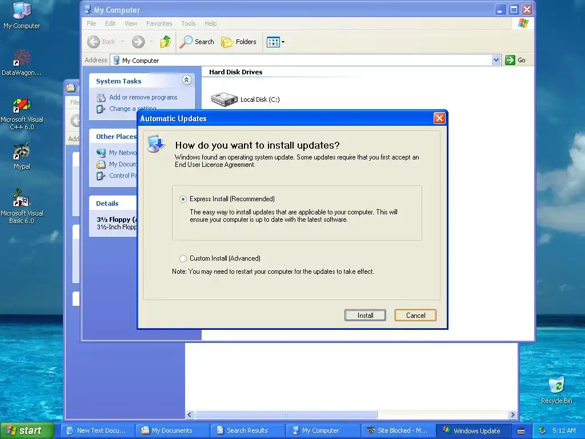Viewport: 585px width, 439px height.
Task: Launch Microsoft Visual Basic 6.0 shortcut
Action: tap(22, 207)
